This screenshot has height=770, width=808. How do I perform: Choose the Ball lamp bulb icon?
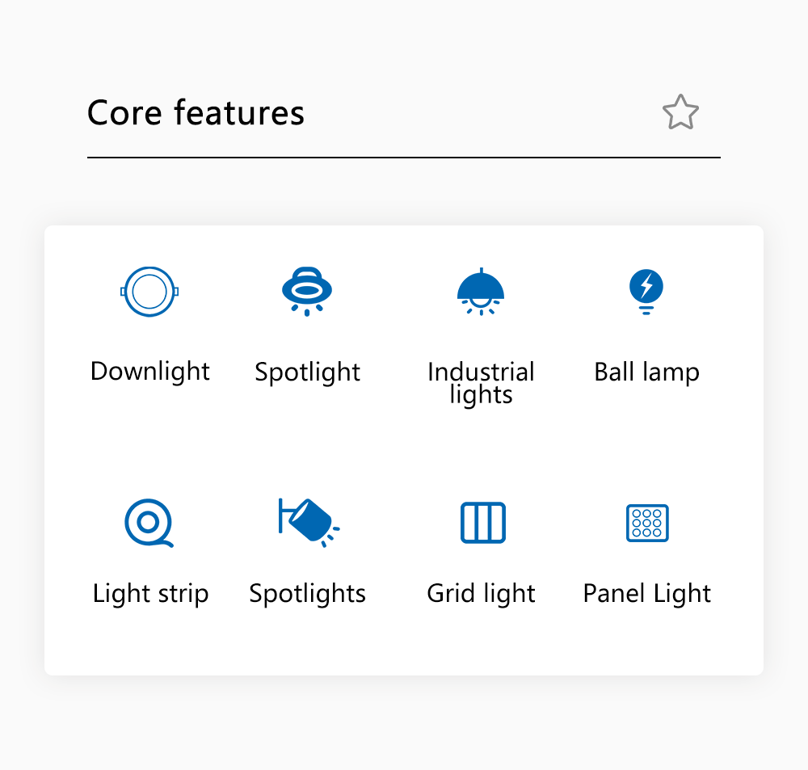tap(646, 292)
